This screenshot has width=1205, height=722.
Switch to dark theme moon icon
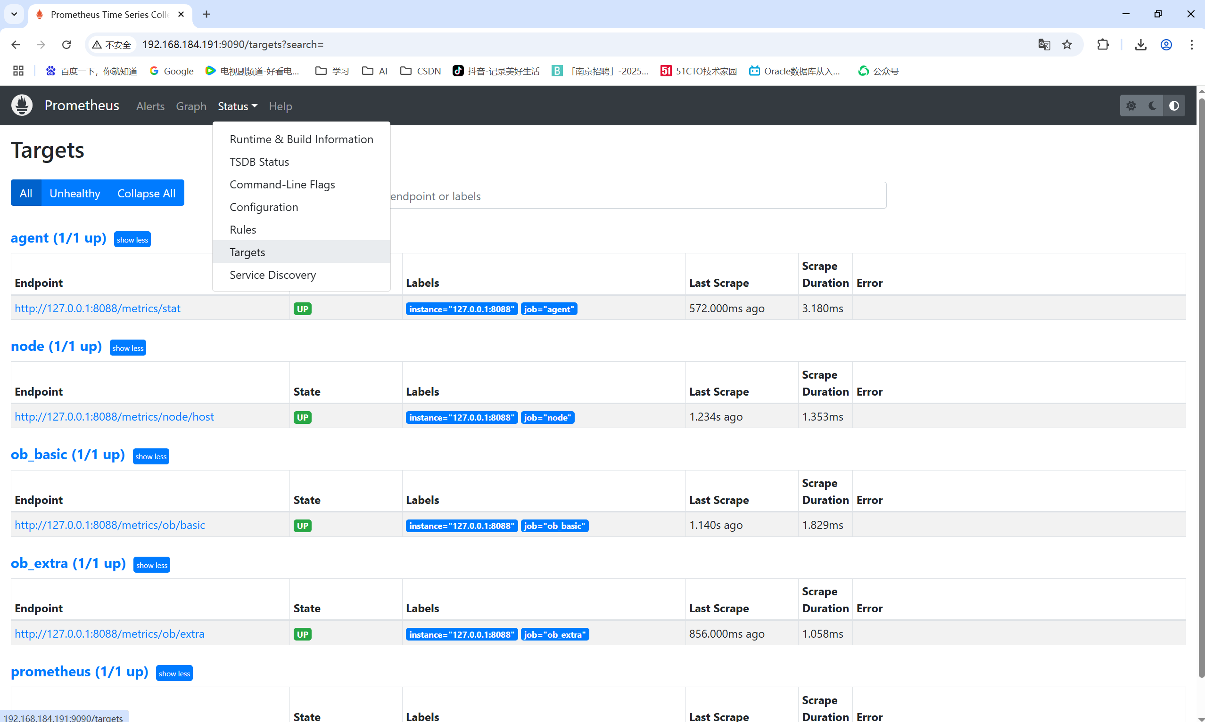pos(1152,105)
